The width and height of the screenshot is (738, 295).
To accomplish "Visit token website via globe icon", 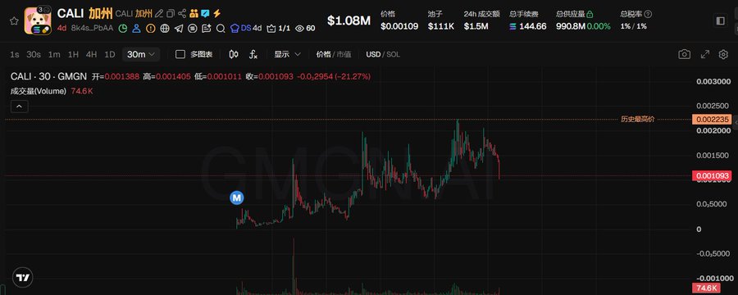I will 164,28.
